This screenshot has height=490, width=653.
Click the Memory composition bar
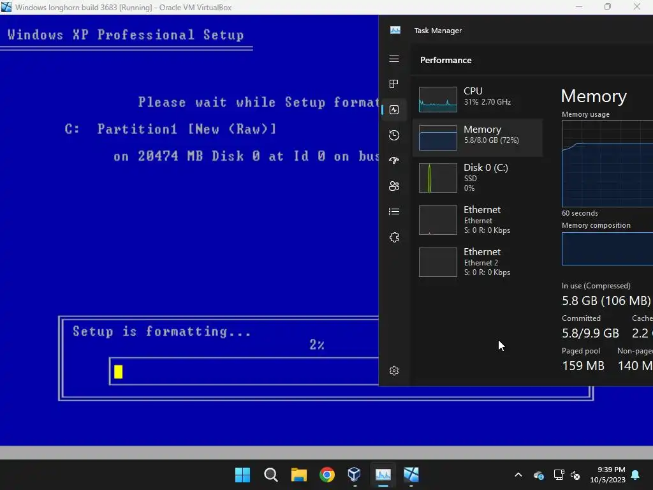tap(607, 249)
